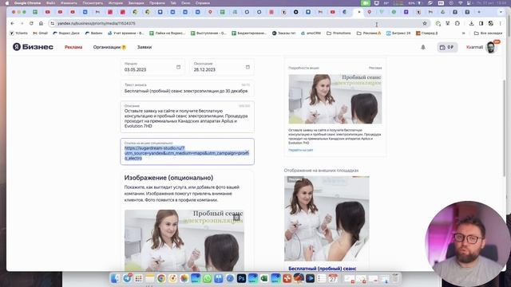Open Chrome three-dot menu
This screenshot has width=511, height=287.
point(501,23)
